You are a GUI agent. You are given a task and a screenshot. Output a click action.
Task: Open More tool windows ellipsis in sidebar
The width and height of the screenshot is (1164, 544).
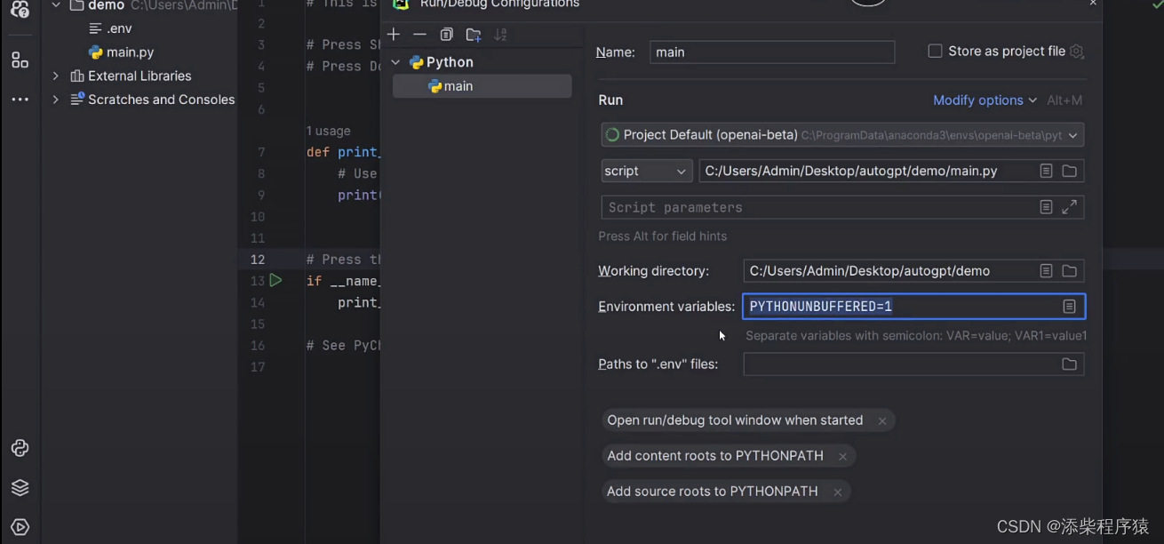coord(20,100)
